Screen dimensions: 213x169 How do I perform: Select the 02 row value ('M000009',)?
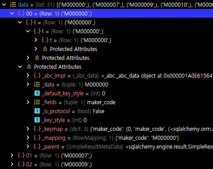click(x=76, y=165)
